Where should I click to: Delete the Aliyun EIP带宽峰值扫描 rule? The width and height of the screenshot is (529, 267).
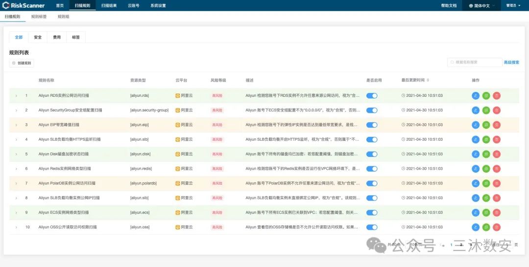[497, 125]
